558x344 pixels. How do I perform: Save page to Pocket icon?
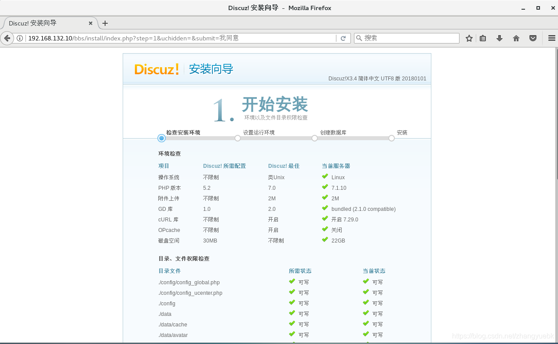[533, 38]
